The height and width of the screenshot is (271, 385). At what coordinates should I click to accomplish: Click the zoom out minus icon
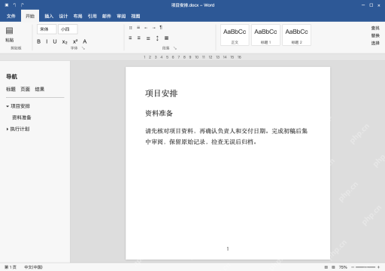pyautogui.click(x=353, y=267)
